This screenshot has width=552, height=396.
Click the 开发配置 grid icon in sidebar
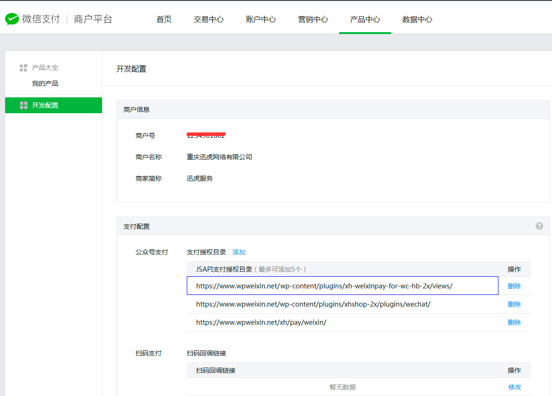tap(24, 105)
